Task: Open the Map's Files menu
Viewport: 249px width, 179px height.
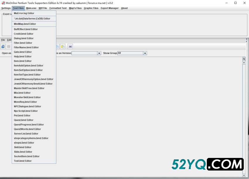Action: tap(75, 8)
